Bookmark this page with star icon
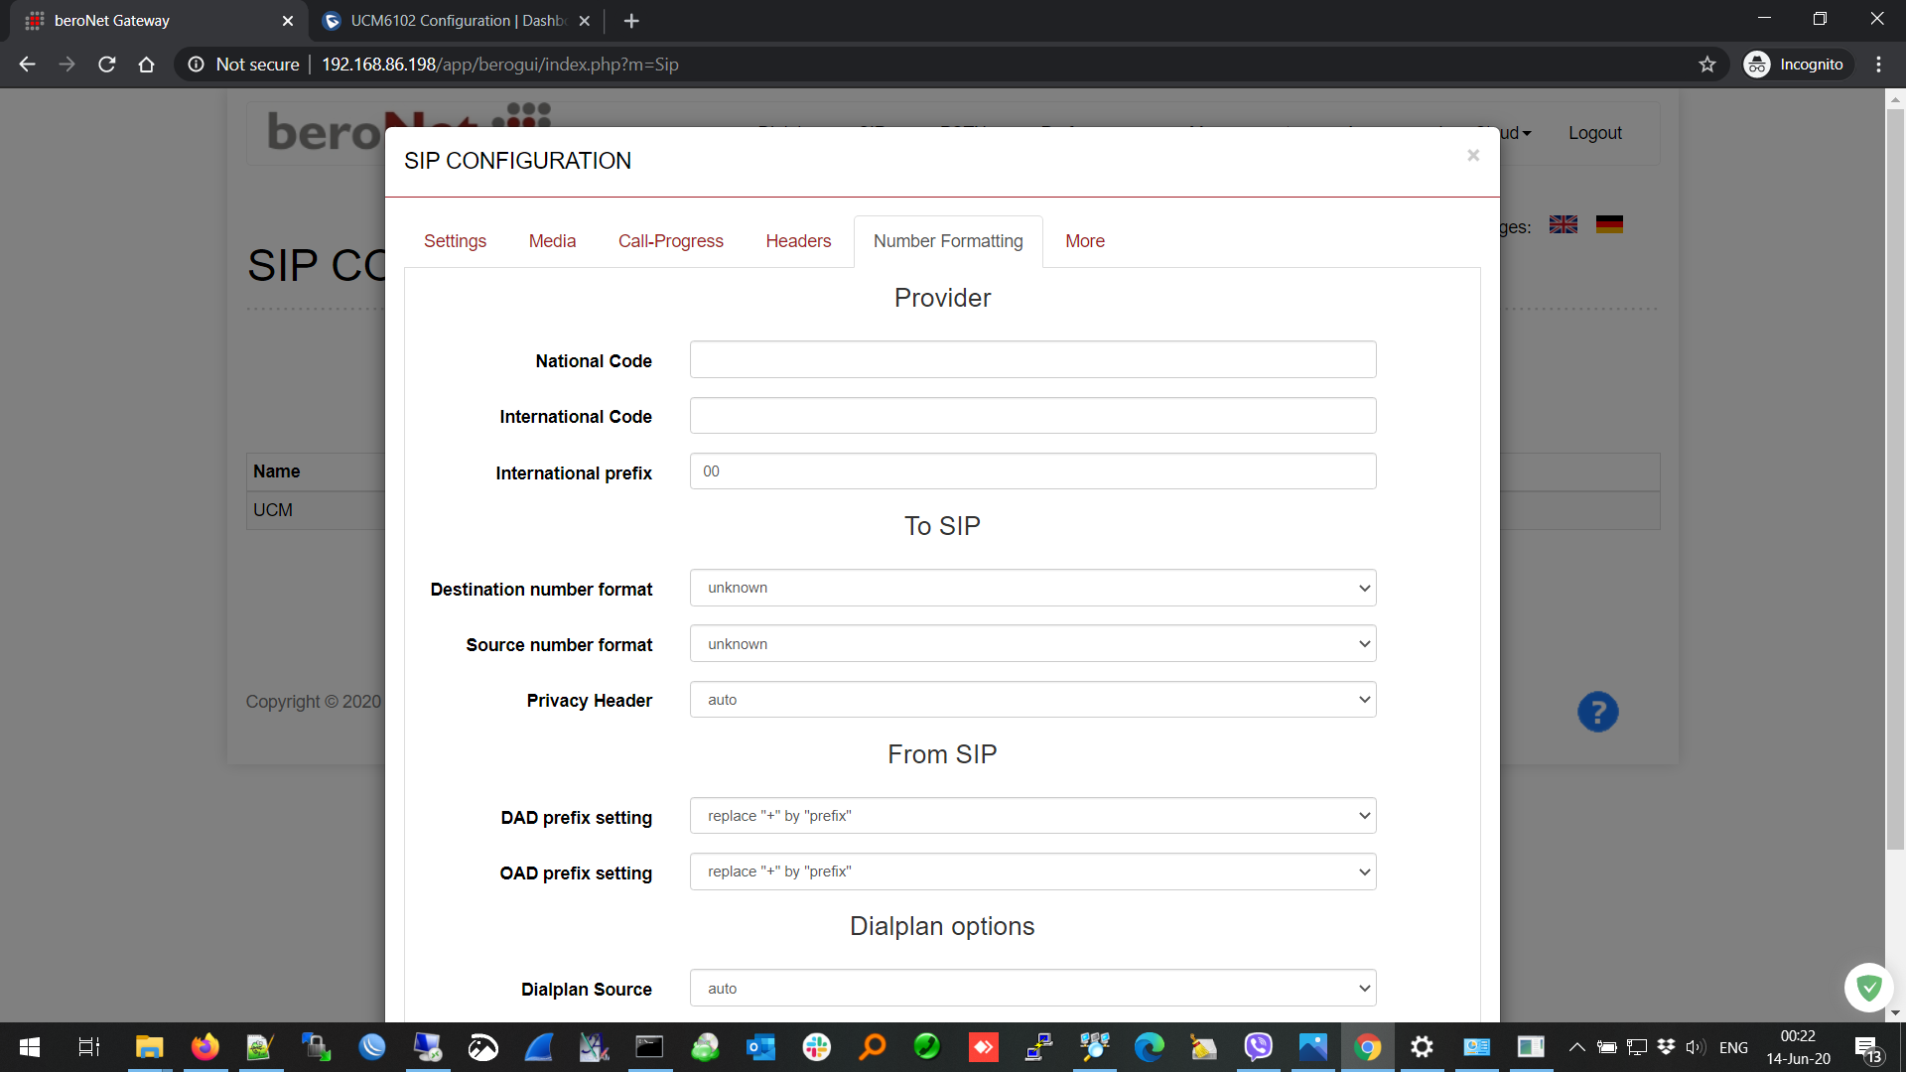 (x=1707, y=65)
